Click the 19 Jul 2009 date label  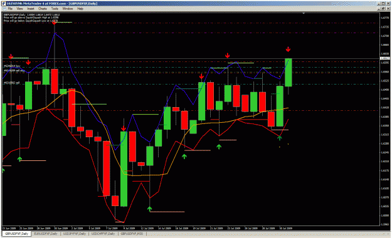click(199, 228)
